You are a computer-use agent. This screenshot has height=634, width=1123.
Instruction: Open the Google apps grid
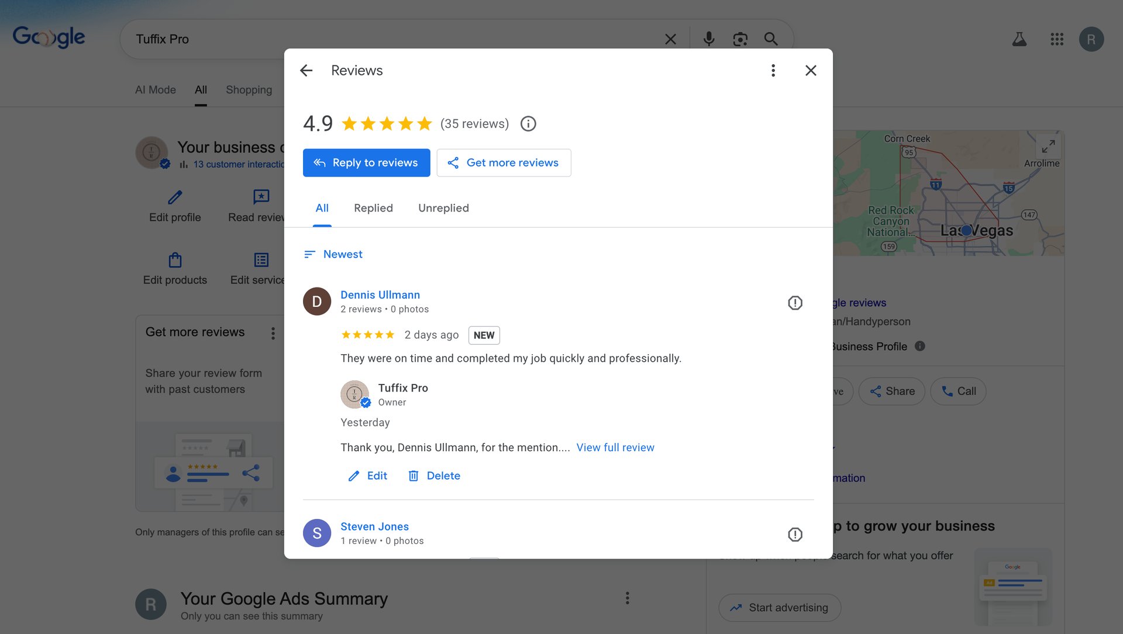tap(1056, 39)
